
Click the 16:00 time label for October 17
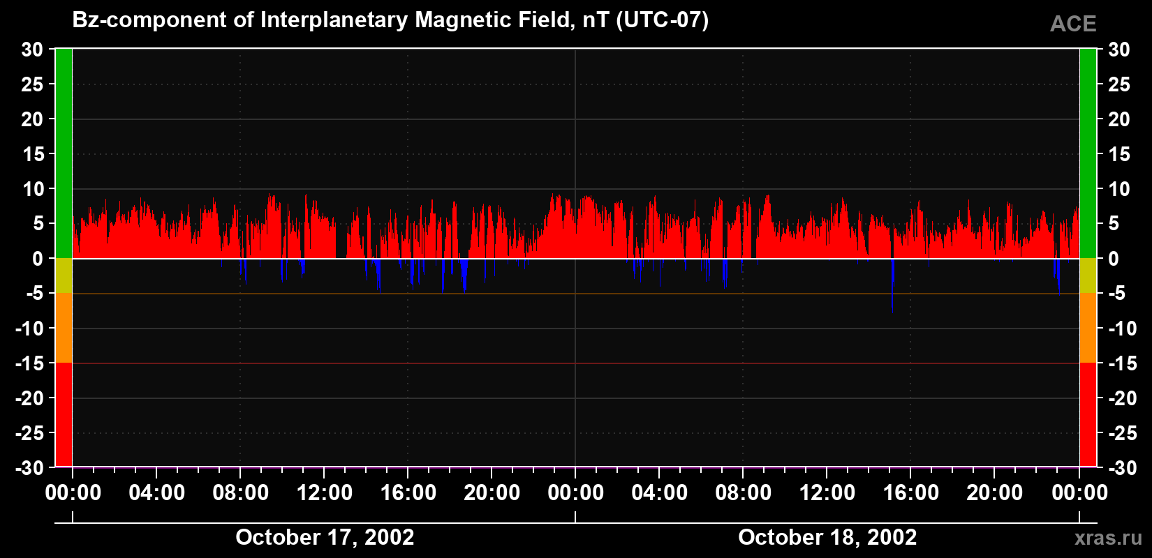coord(408,493)
